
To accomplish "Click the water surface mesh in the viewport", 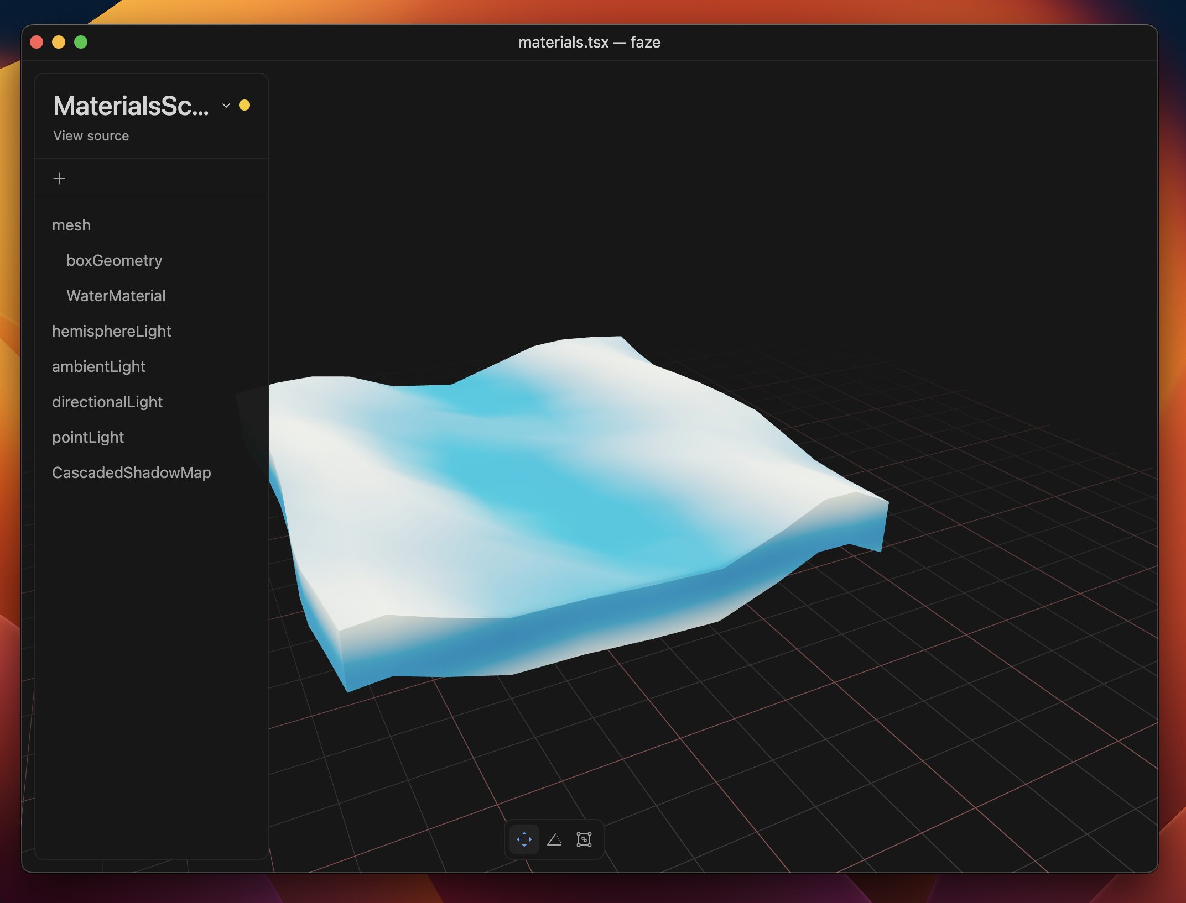I will [581, 497].
